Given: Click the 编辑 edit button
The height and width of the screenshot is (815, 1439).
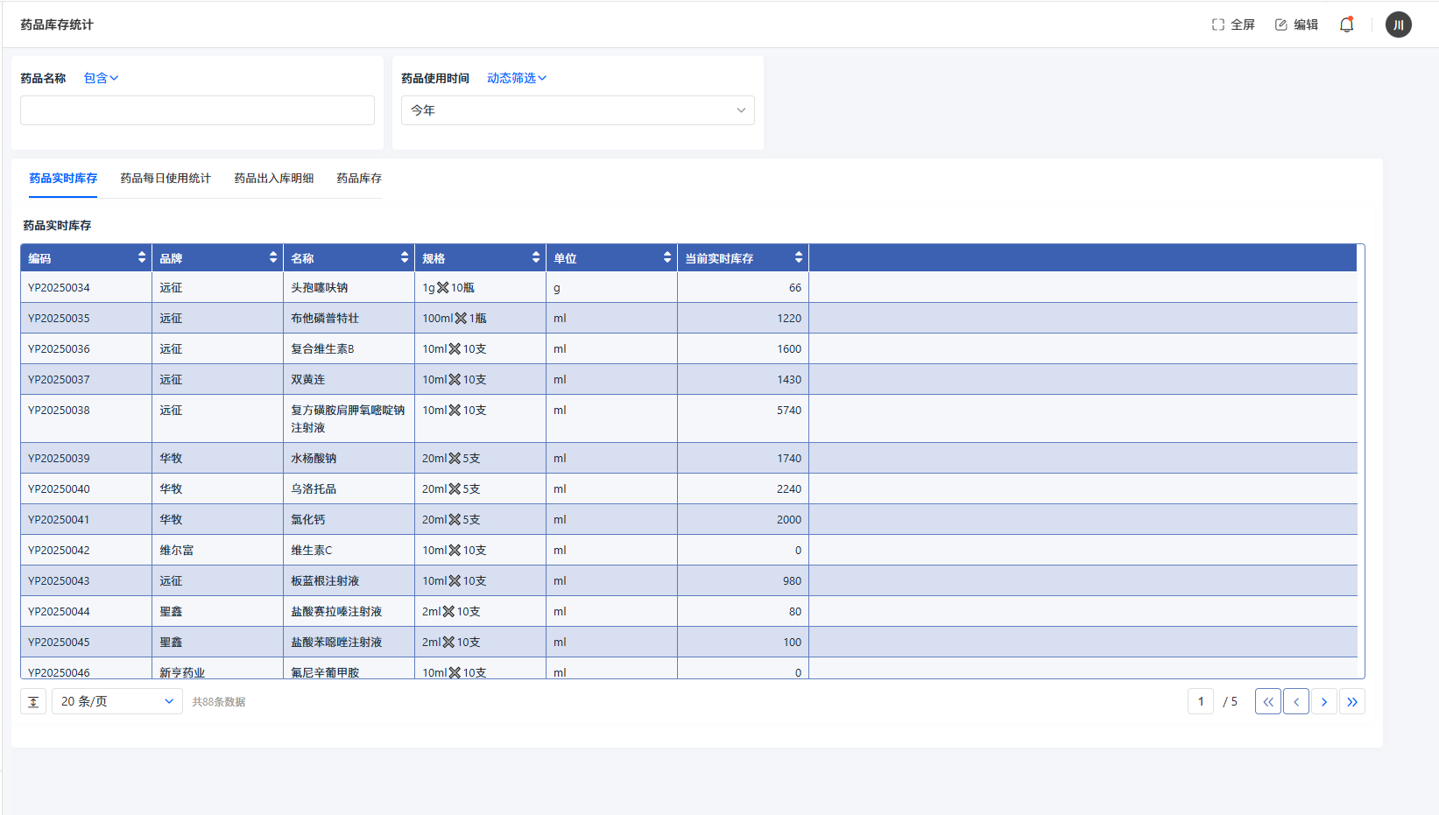Looking at the screenshot, I should coord(1296,25).
